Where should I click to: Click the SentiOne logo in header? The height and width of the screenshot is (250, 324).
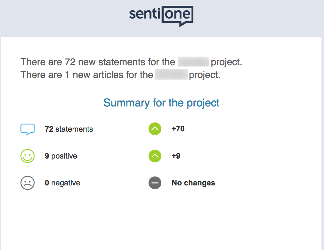161,16
